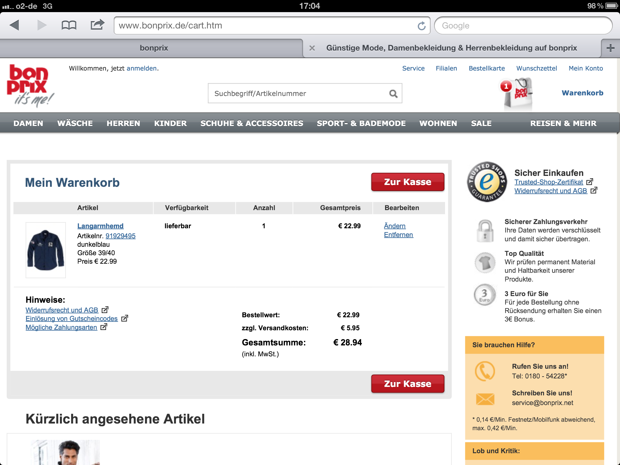Open the Mögliche Zahlungsarten link
Viewport: 620px width, 465px height.
[x=61, y=328]
